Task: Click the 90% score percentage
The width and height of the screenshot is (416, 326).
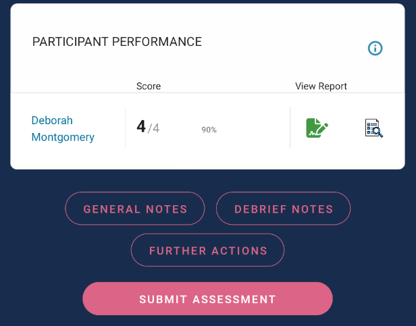Action: [x=209, y=130]
